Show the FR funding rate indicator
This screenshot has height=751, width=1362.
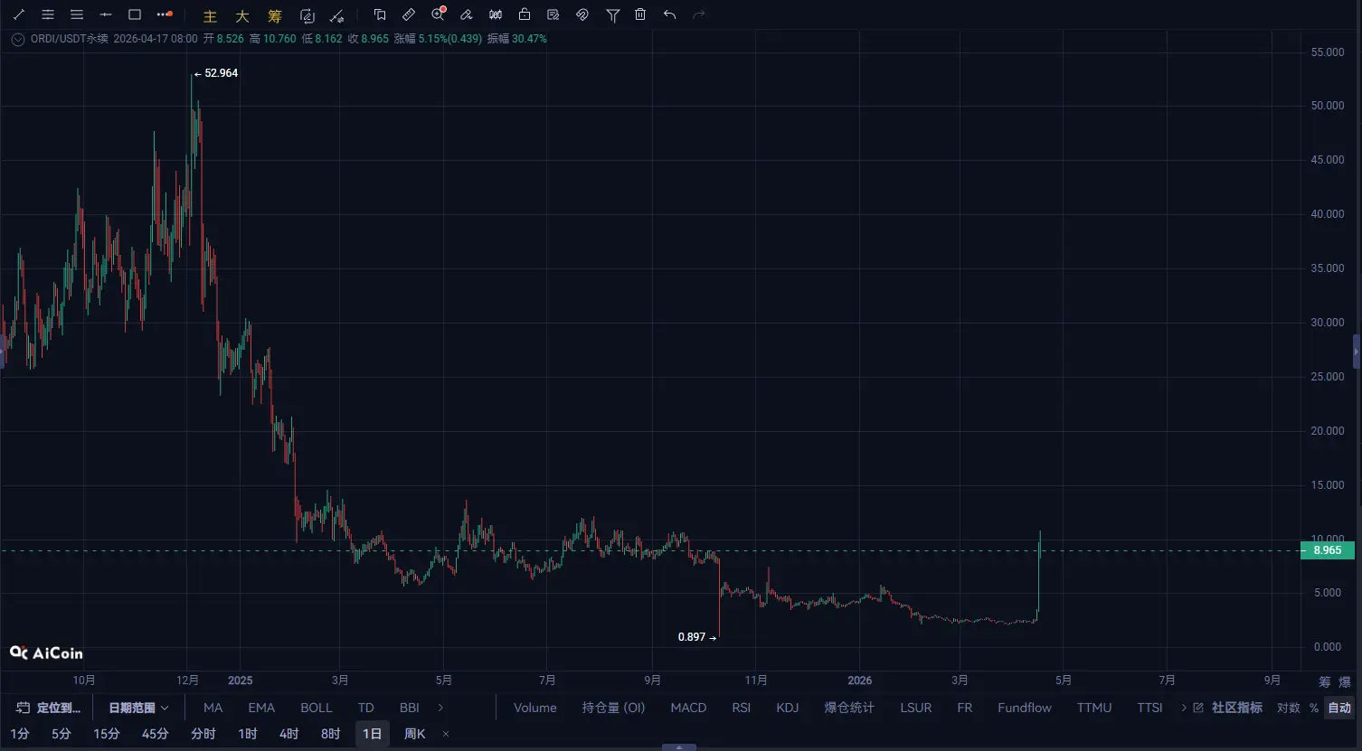[x=965, y=708]
